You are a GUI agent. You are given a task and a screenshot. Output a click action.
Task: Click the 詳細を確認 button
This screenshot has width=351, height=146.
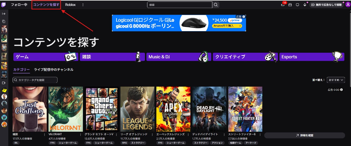coord(305,135)
